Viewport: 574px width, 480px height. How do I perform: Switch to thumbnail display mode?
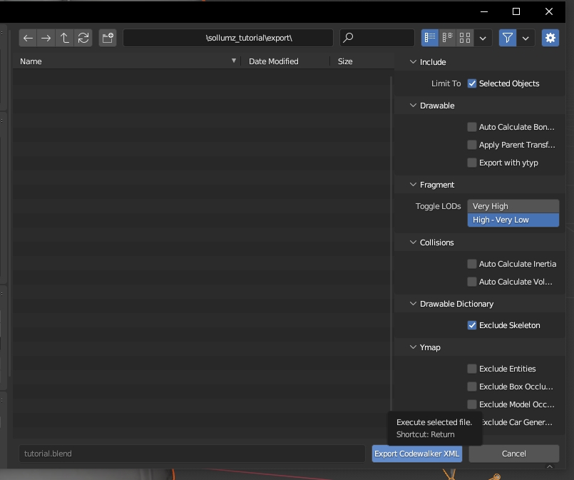pyautogui.click(x=465, y=38)
